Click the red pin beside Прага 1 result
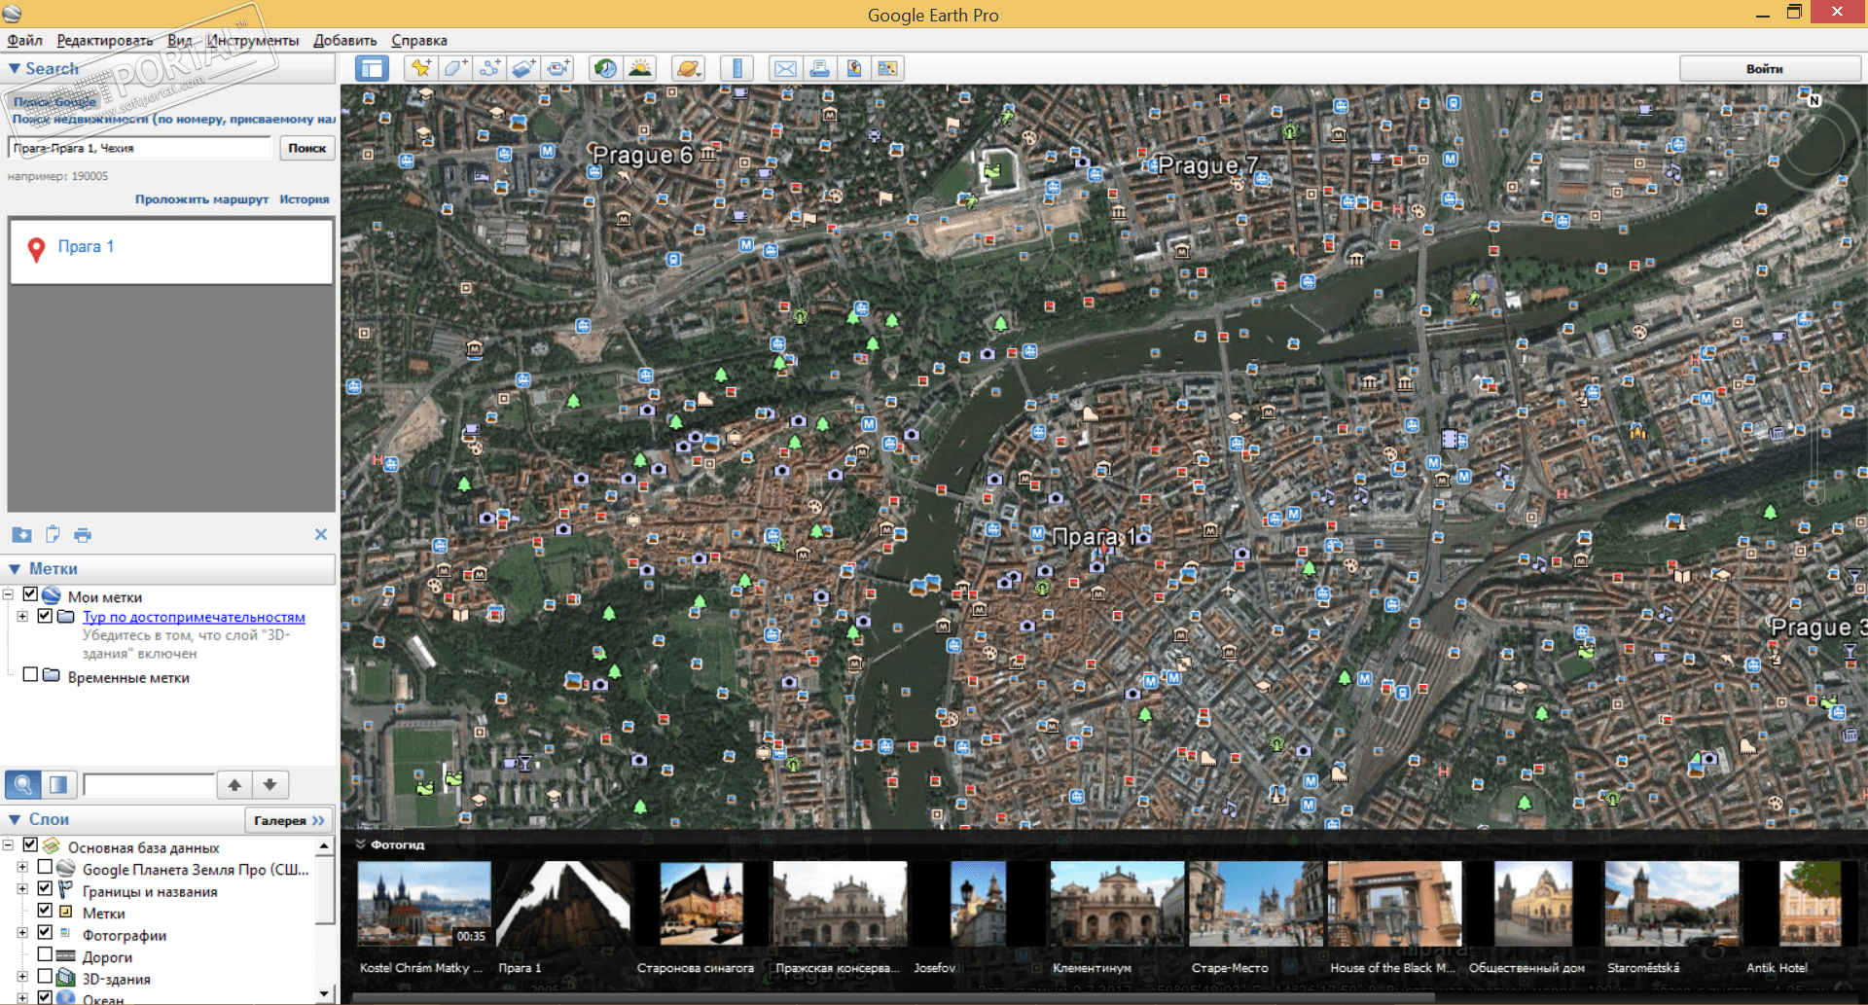 pos(36,249)
